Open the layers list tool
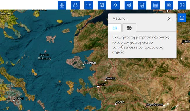The image size is (190, 111). pos(75,5)
